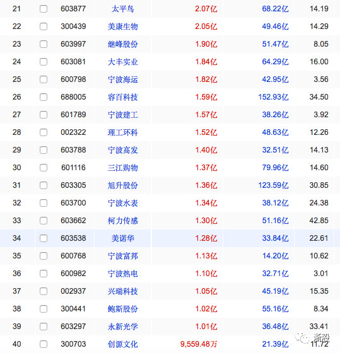The image size is (340, 353).
Task: Click stock code 603662
Action: pyautogui.click(x=73, y=221)
